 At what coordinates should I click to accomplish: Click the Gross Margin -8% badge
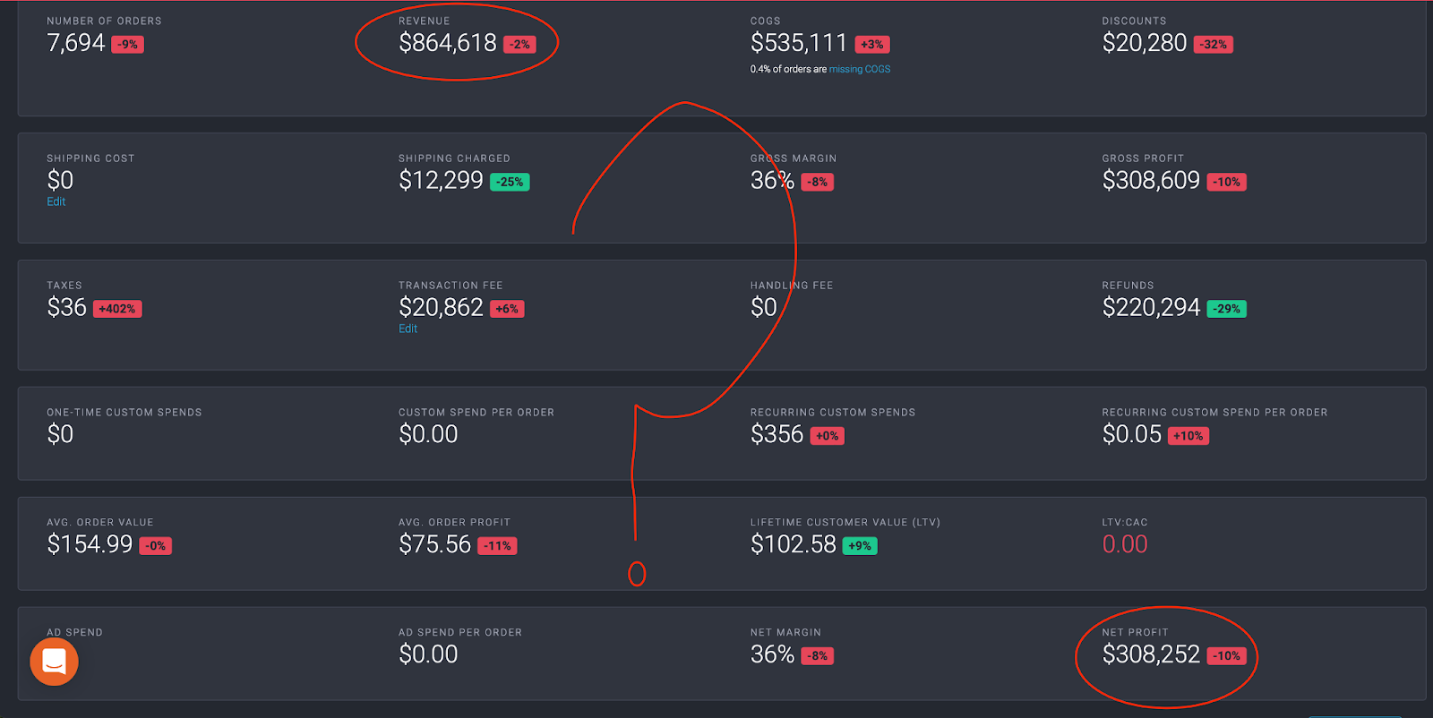click(x=817, y=182)
